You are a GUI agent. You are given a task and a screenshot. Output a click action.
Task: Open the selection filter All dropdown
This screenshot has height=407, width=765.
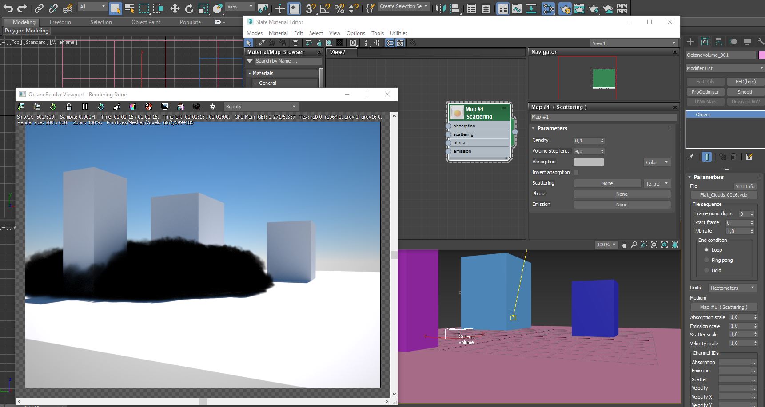[x=92, y=7]
